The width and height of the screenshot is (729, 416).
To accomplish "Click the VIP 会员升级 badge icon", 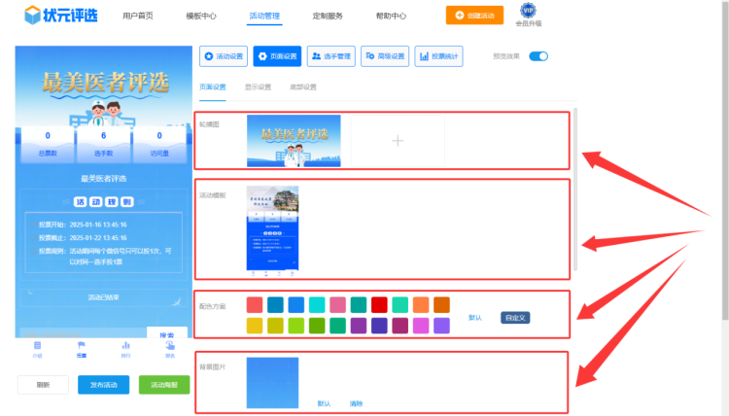I will coord(529,12).
